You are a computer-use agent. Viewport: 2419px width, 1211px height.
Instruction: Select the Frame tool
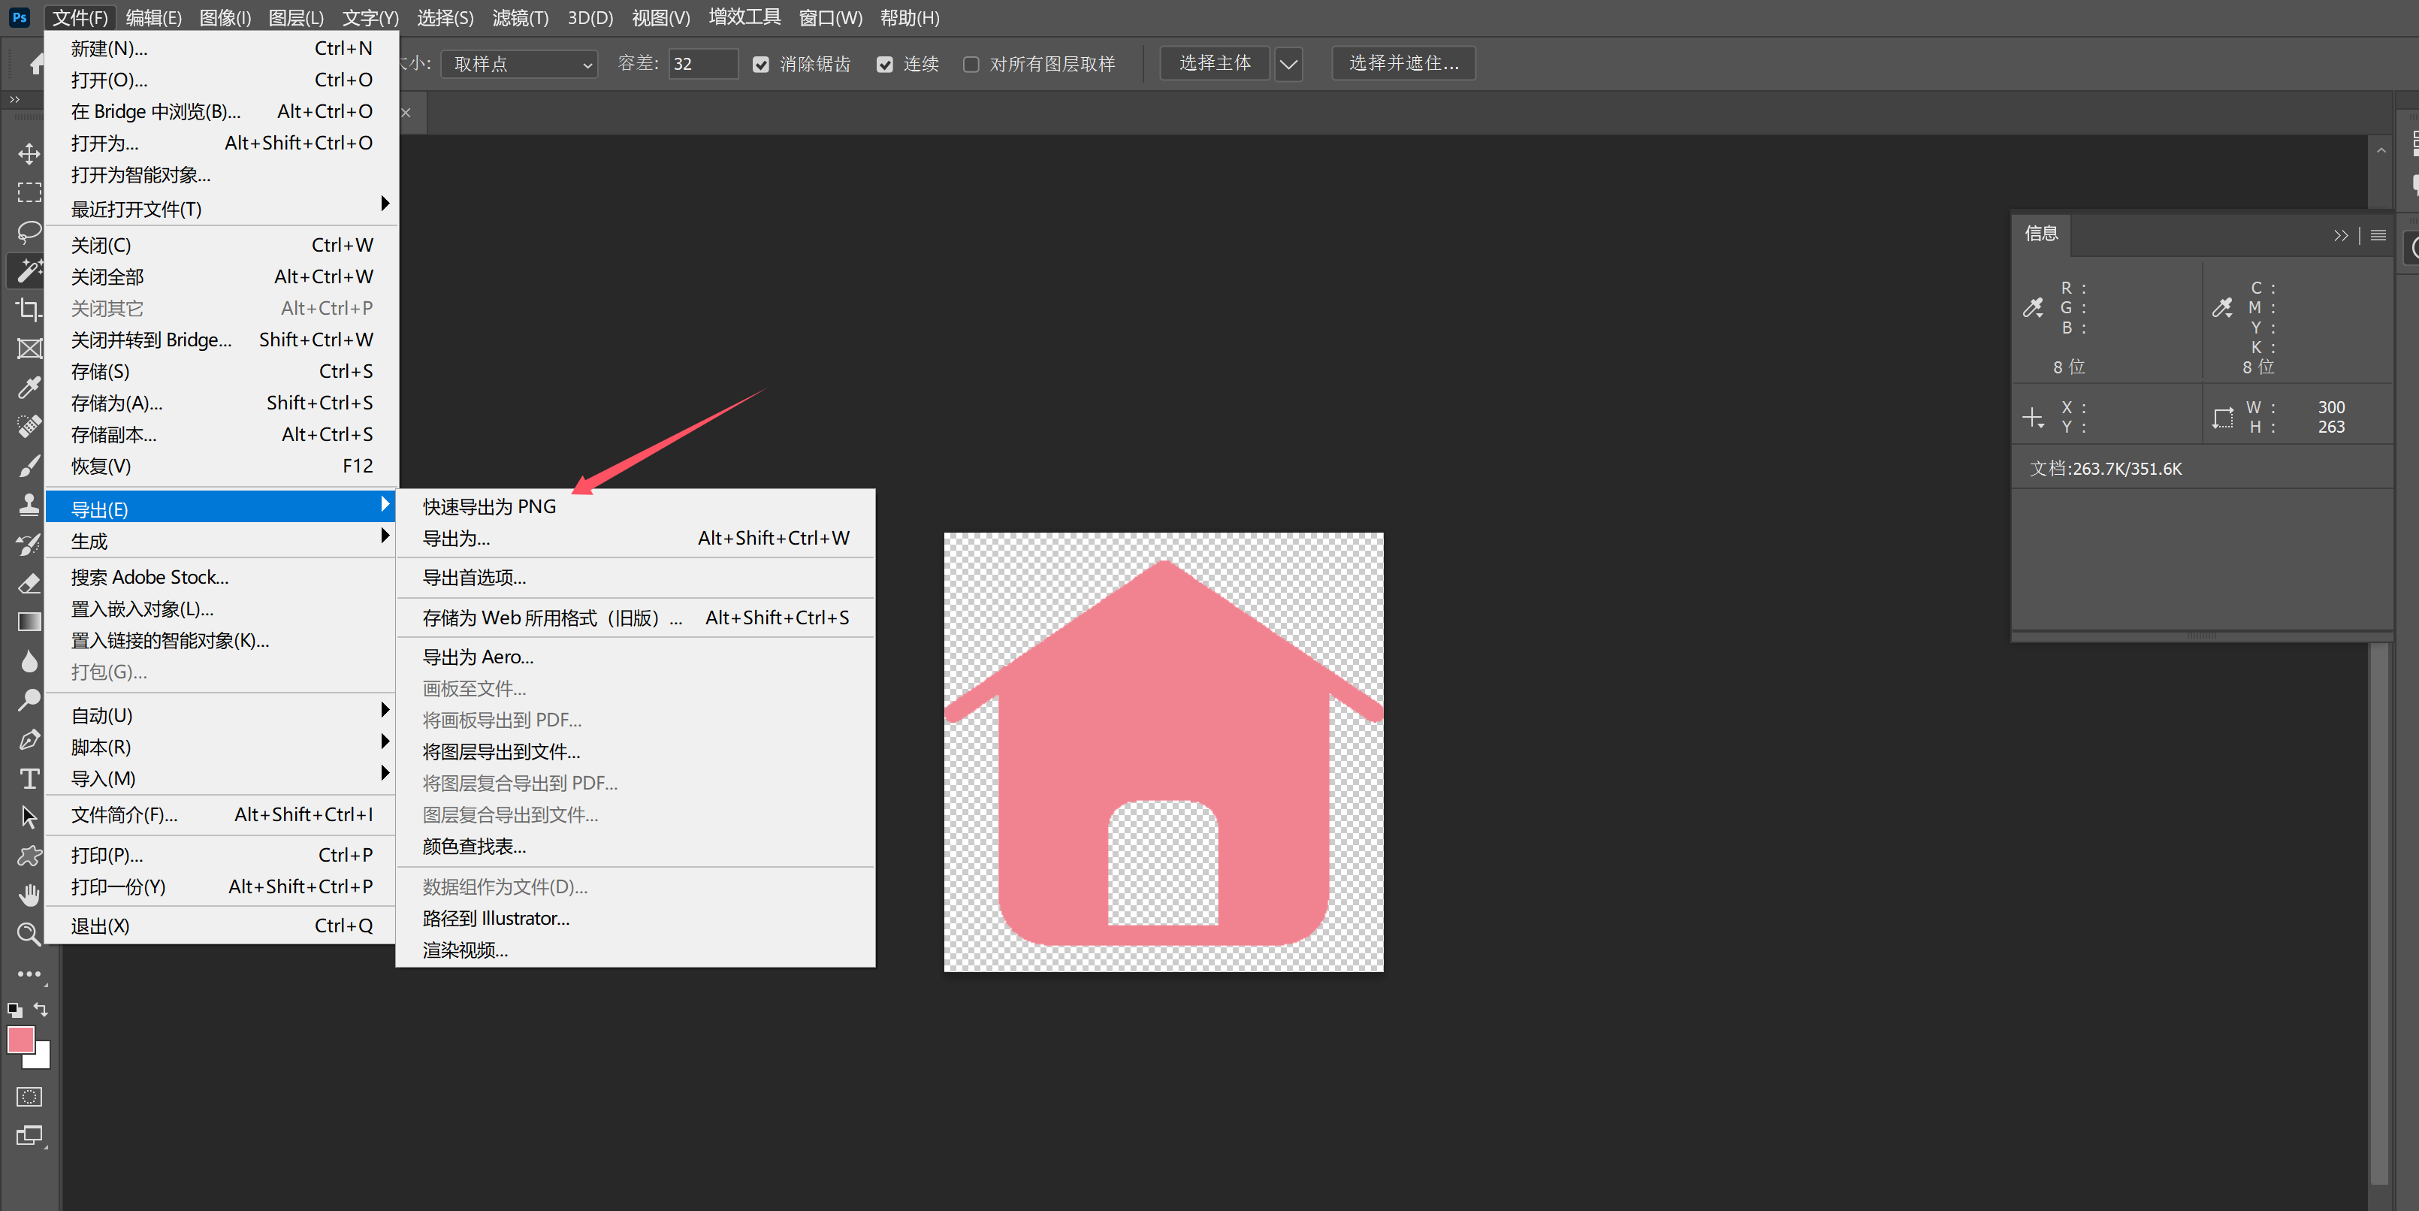tap(29, 349)
